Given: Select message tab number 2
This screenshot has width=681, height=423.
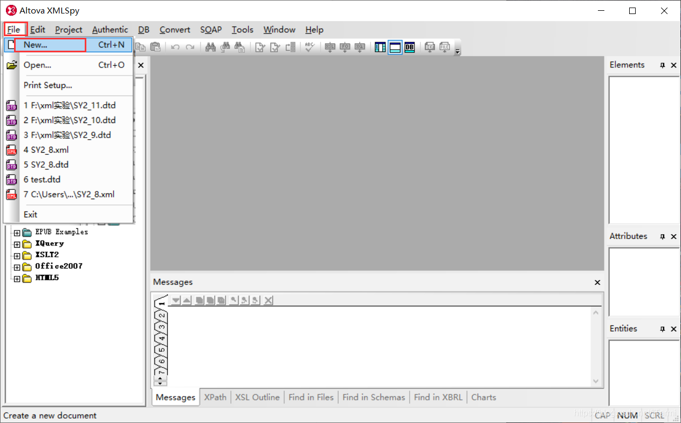Looking at the screenshot, I should [x=161, y=315].
